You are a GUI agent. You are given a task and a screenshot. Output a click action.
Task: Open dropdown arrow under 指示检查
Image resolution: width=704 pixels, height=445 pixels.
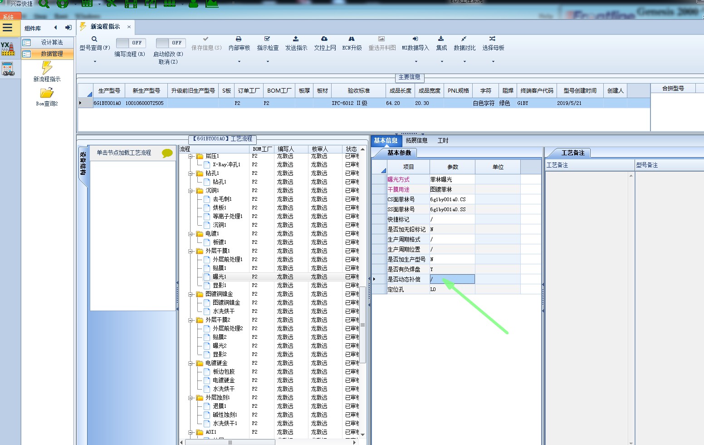tap(268, 61)
